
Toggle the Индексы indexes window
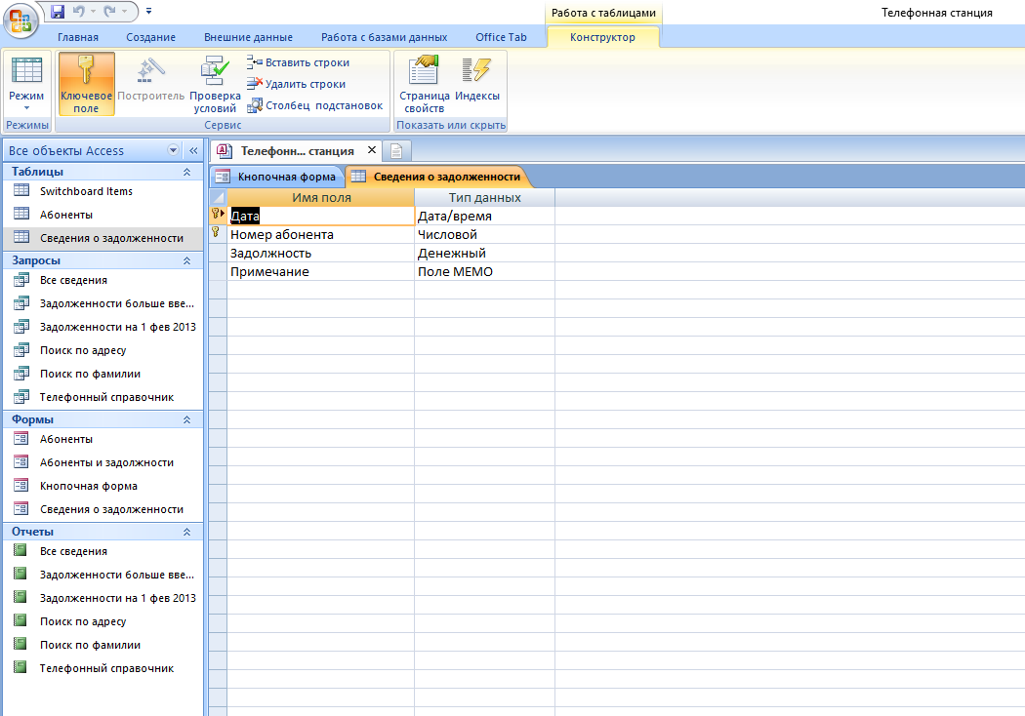coord(477,79)
